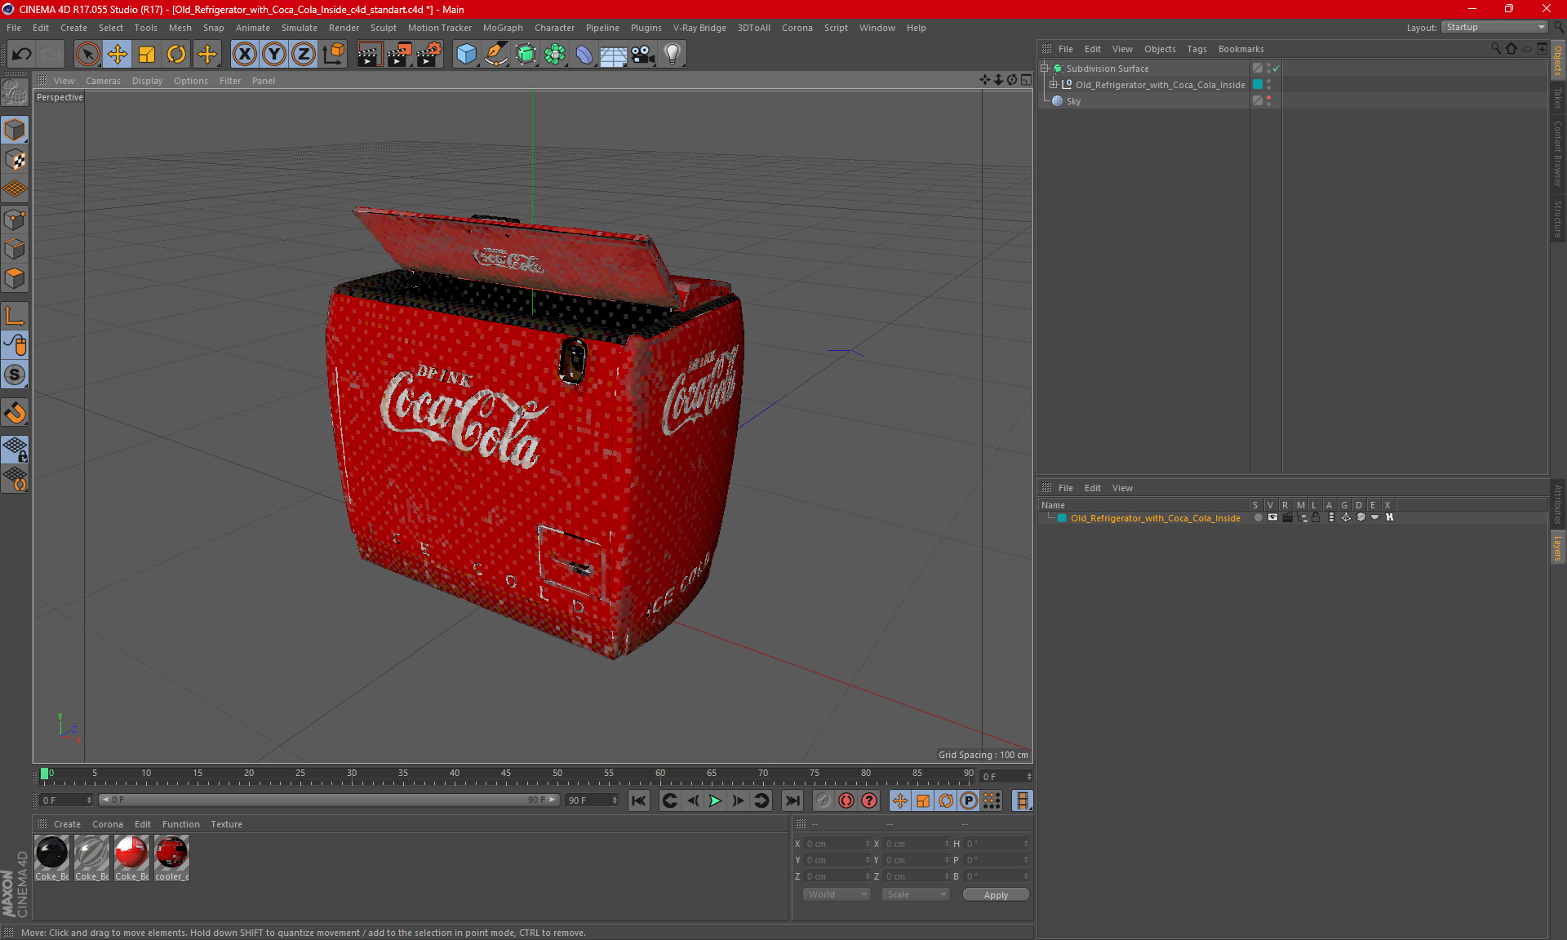Add a Subdivision Surface generator
Screen dimensions: 1567x940
pos(526,55)
